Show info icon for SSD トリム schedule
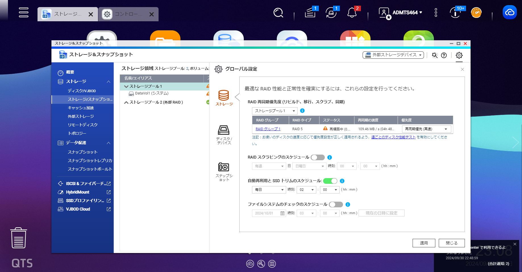The height and width of the screenshot is (272, 522). [342, 181]
